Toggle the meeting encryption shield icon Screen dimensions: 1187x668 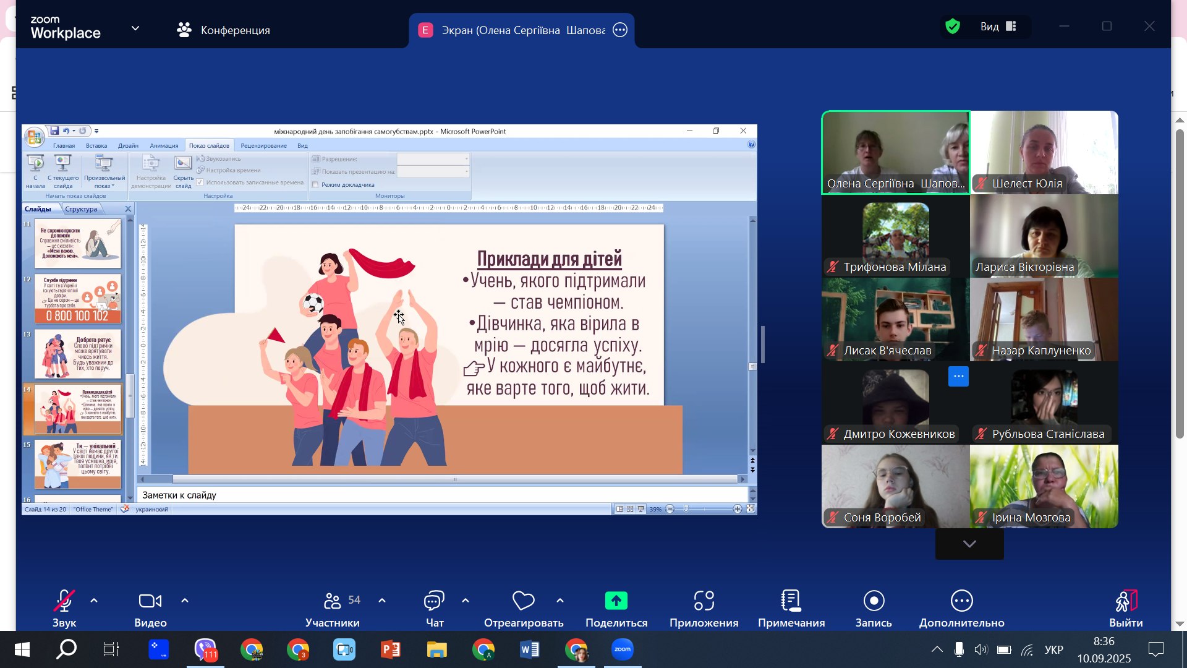tap(953, 27)
